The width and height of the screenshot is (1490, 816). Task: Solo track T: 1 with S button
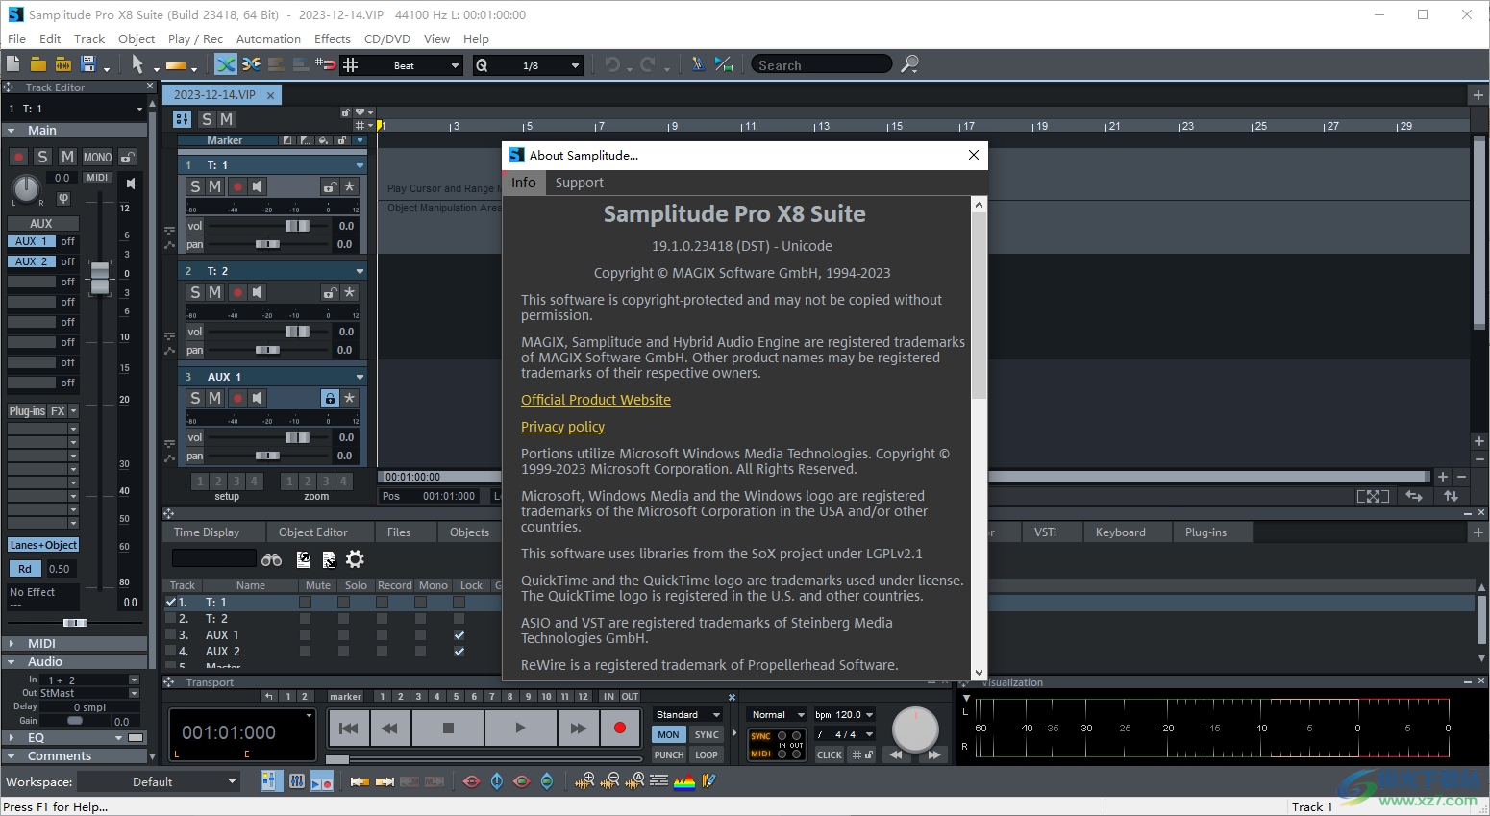point(196,186)
